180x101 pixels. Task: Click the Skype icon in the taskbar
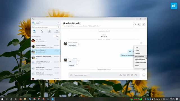coord(53,99)
